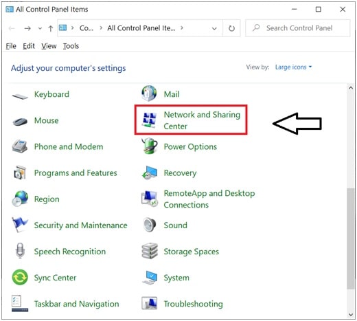Open the recent locations dropdown arrow
This screenshot has height=321, width=357.
[40, 28]
